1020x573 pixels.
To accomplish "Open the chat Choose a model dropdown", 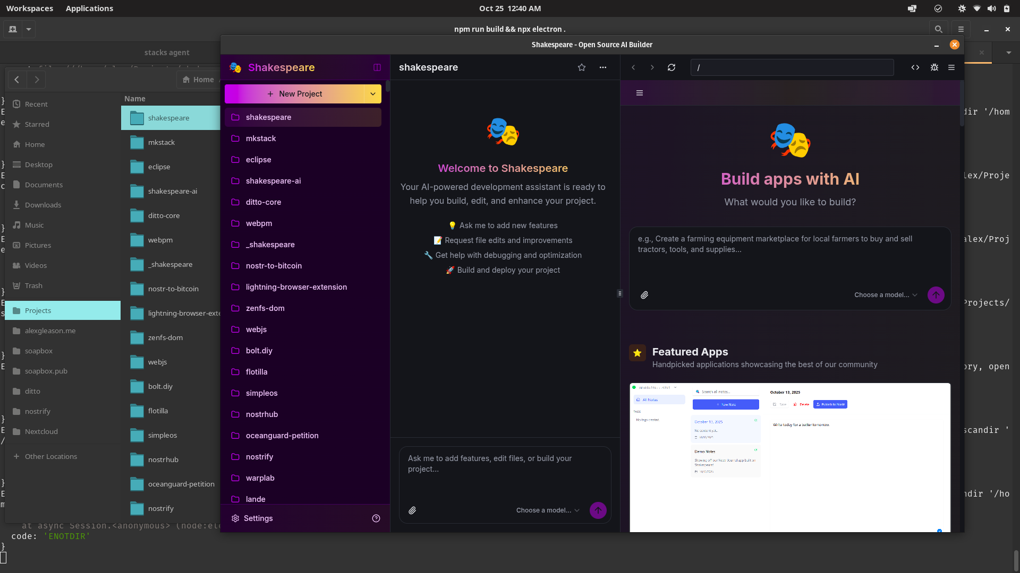I will pyautogui.click(x=547, y=510).
